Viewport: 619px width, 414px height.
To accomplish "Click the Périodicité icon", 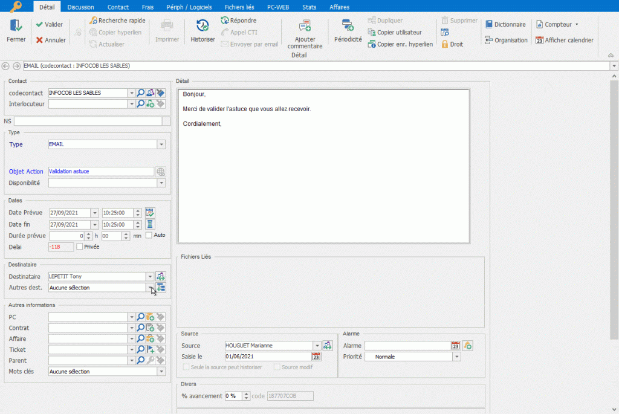I will coord(348,25).
